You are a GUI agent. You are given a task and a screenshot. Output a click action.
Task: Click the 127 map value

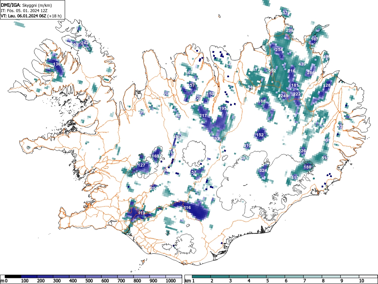click(141, 165)
